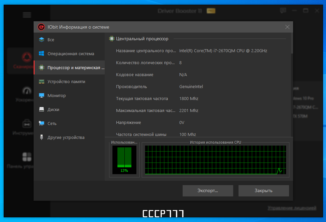
Task: Click the IObit logo in title bar
Action: (41, 27)
